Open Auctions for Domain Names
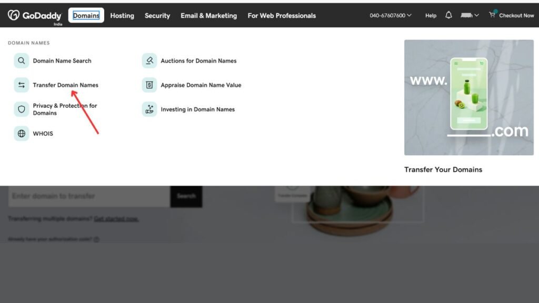The height and width of the screenshot is (303, 539). tap(198, 61)
